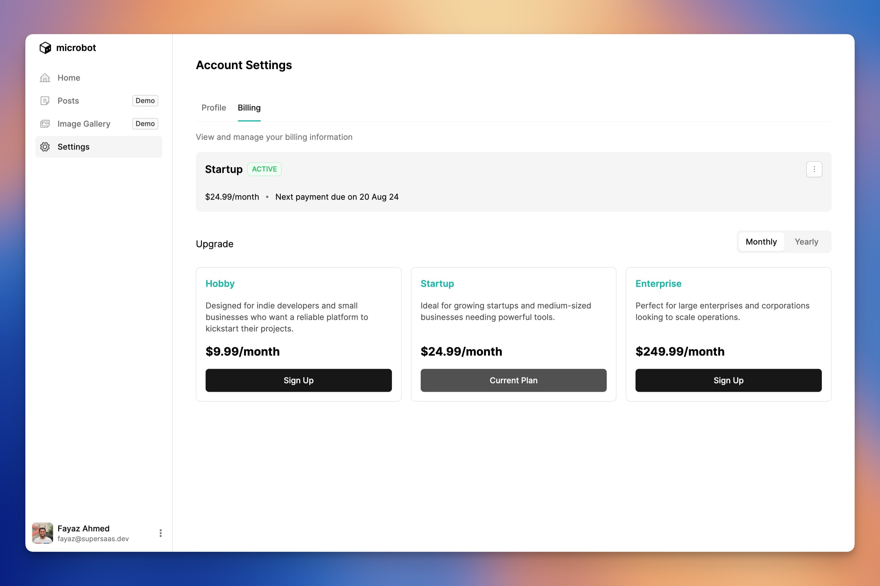Open user menu dots beside Fayaz Ahmed
This screenshot has width=880, height=586.
(x=160, y=533)
